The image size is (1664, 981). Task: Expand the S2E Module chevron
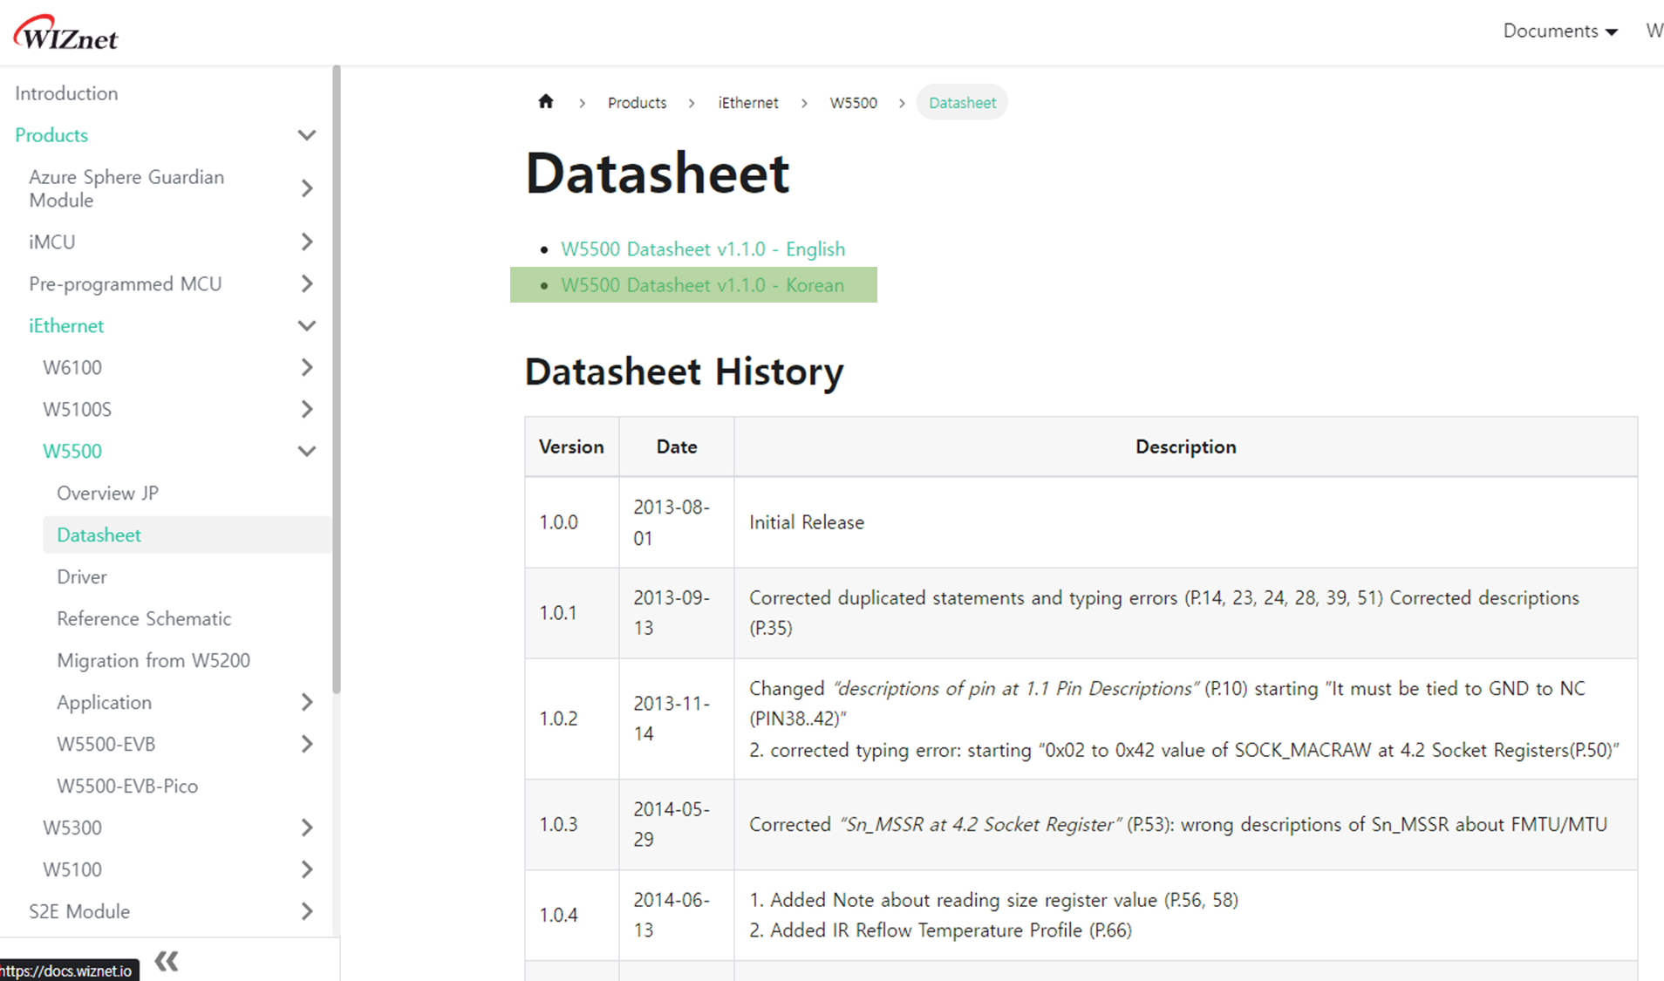pyautogui.click(x=307, y=911)
